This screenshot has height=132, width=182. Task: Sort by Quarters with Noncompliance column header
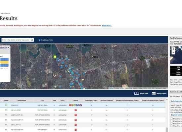click(x=127, y=100)
